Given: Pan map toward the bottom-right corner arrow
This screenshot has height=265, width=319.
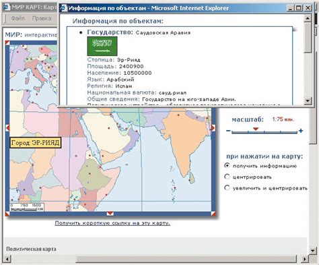Looking at the screenshot, I should 213,214.
